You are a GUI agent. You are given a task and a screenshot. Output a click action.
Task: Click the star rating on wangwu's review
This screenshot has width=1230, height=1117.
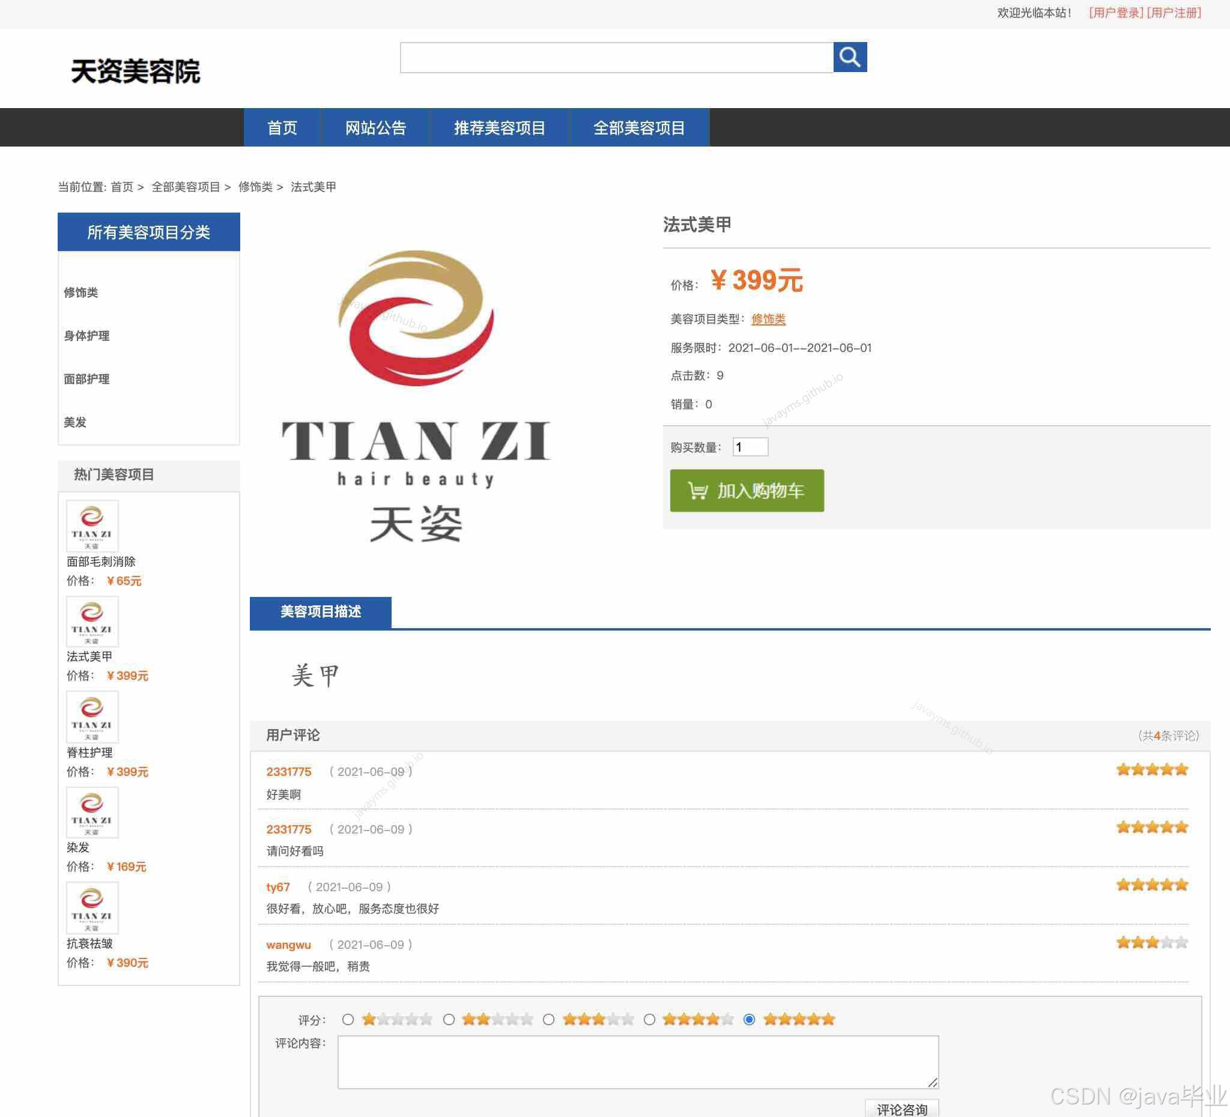pyautogui.click(x=1152, y=942)
